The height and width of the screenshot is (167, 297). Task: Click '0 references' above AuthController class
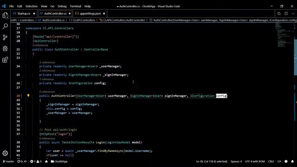tap(40, 45)
